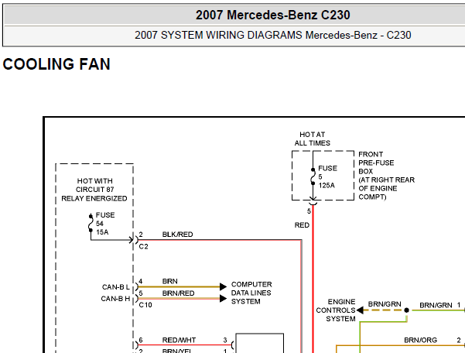Click the 'BLK/RED' wire label
This screenshot has width=465, height=353.
pyautogui.click(x=177, y=235)
